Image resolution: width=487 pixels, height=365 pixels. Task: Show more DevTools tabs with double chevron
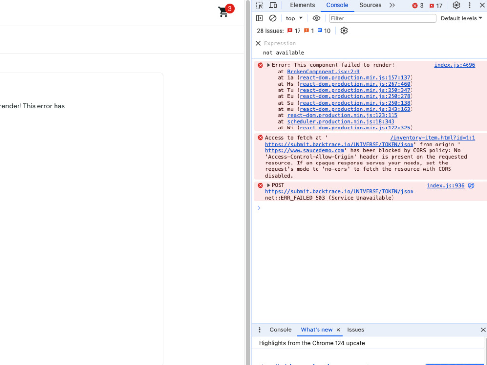click(392, 5)
